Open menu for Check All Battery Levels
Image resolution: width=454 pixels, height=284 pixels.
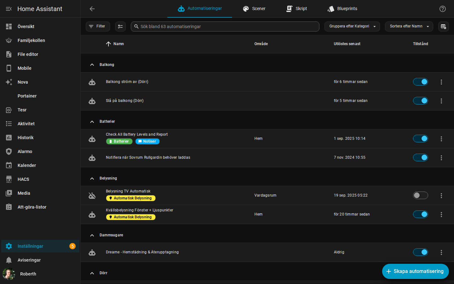pyautogui.click(x=441, y=139)
